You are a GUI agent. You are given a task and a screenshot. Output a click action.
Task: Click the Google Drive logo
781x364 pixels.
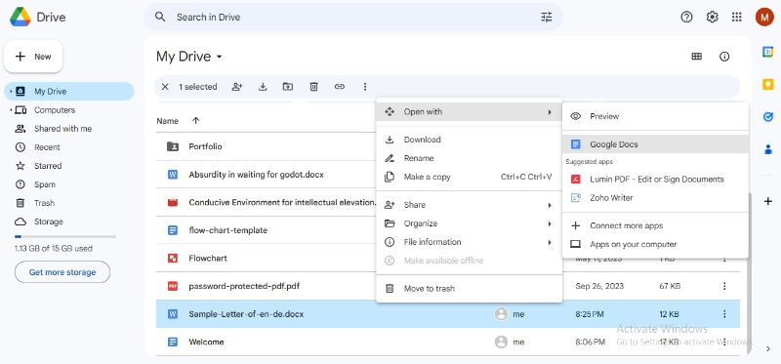pyautogui.click(x=21, y=17)
